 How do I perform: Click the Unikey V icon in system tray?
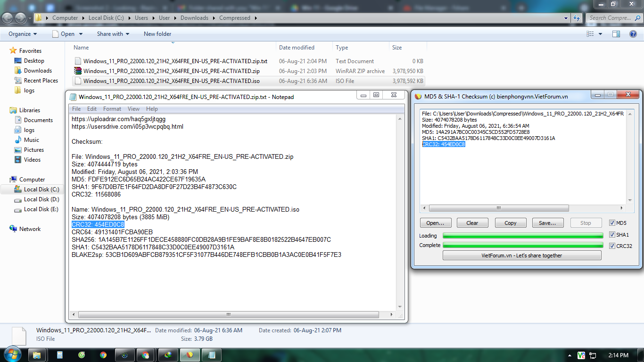tap(581, 355)
